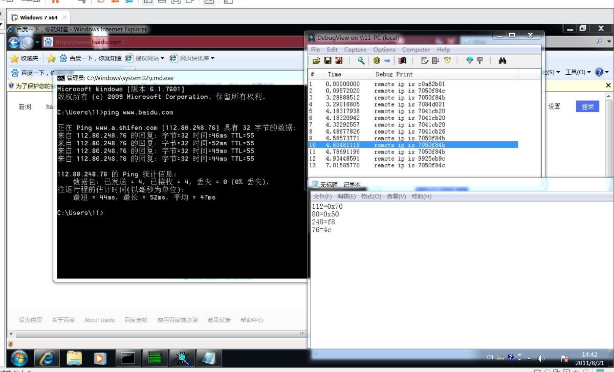Select highlighted DebugView row 10
614x372 pixels.
(413, 145)
